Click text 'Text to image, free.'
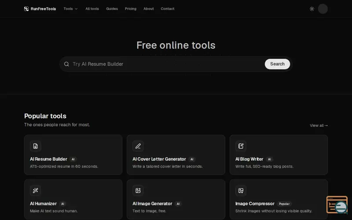Viewport: 352px width, 220px height. tap(149, 211)
